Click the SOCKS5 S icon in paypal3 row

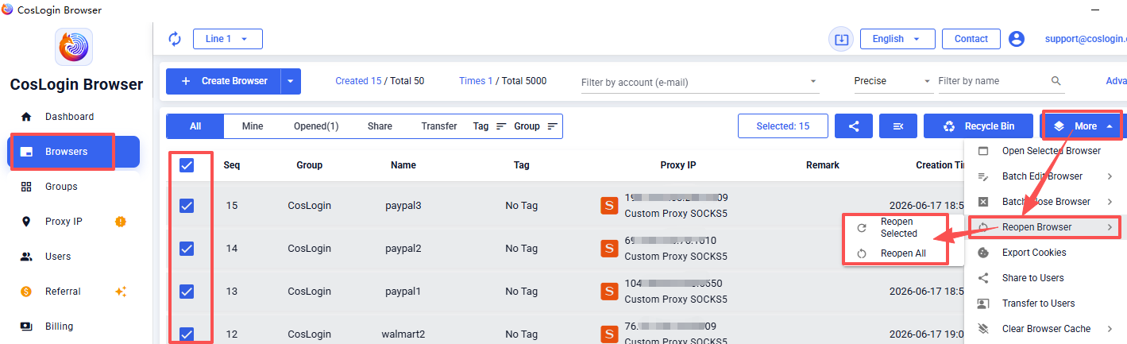609,206
